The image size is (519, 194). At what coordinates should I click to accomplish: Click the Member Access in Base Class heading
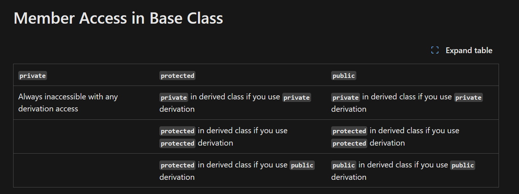pos(118,18)
